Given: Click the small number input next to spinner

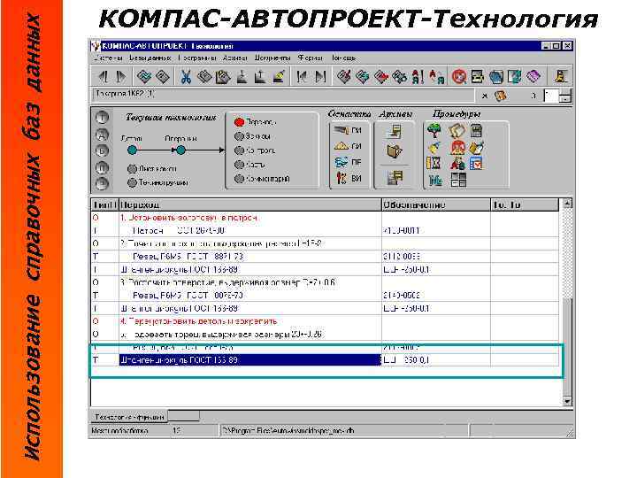Looking at the screenshot, I should click(x=550, y=96).
